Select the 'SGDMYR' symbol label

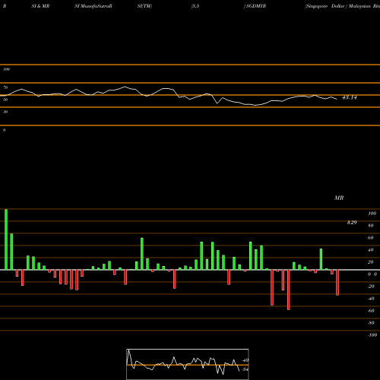point(255,6)
